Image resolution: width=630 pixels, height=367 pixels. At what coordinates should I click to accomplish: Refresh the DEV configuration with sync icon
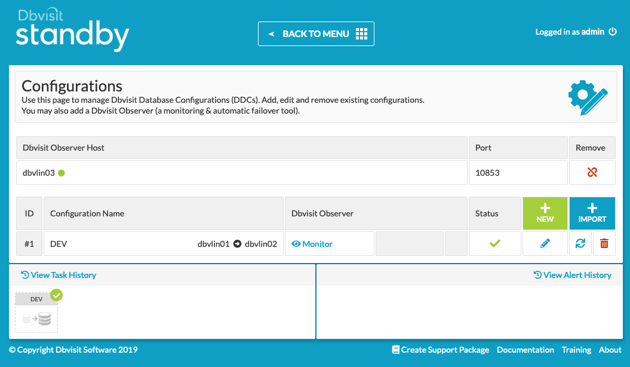[x=580, y=243]
